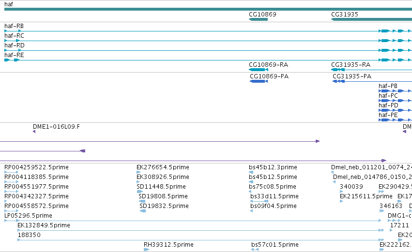Select the haf-RC transcript label
This screenshot has width=412, height=252.
point(14,36)
